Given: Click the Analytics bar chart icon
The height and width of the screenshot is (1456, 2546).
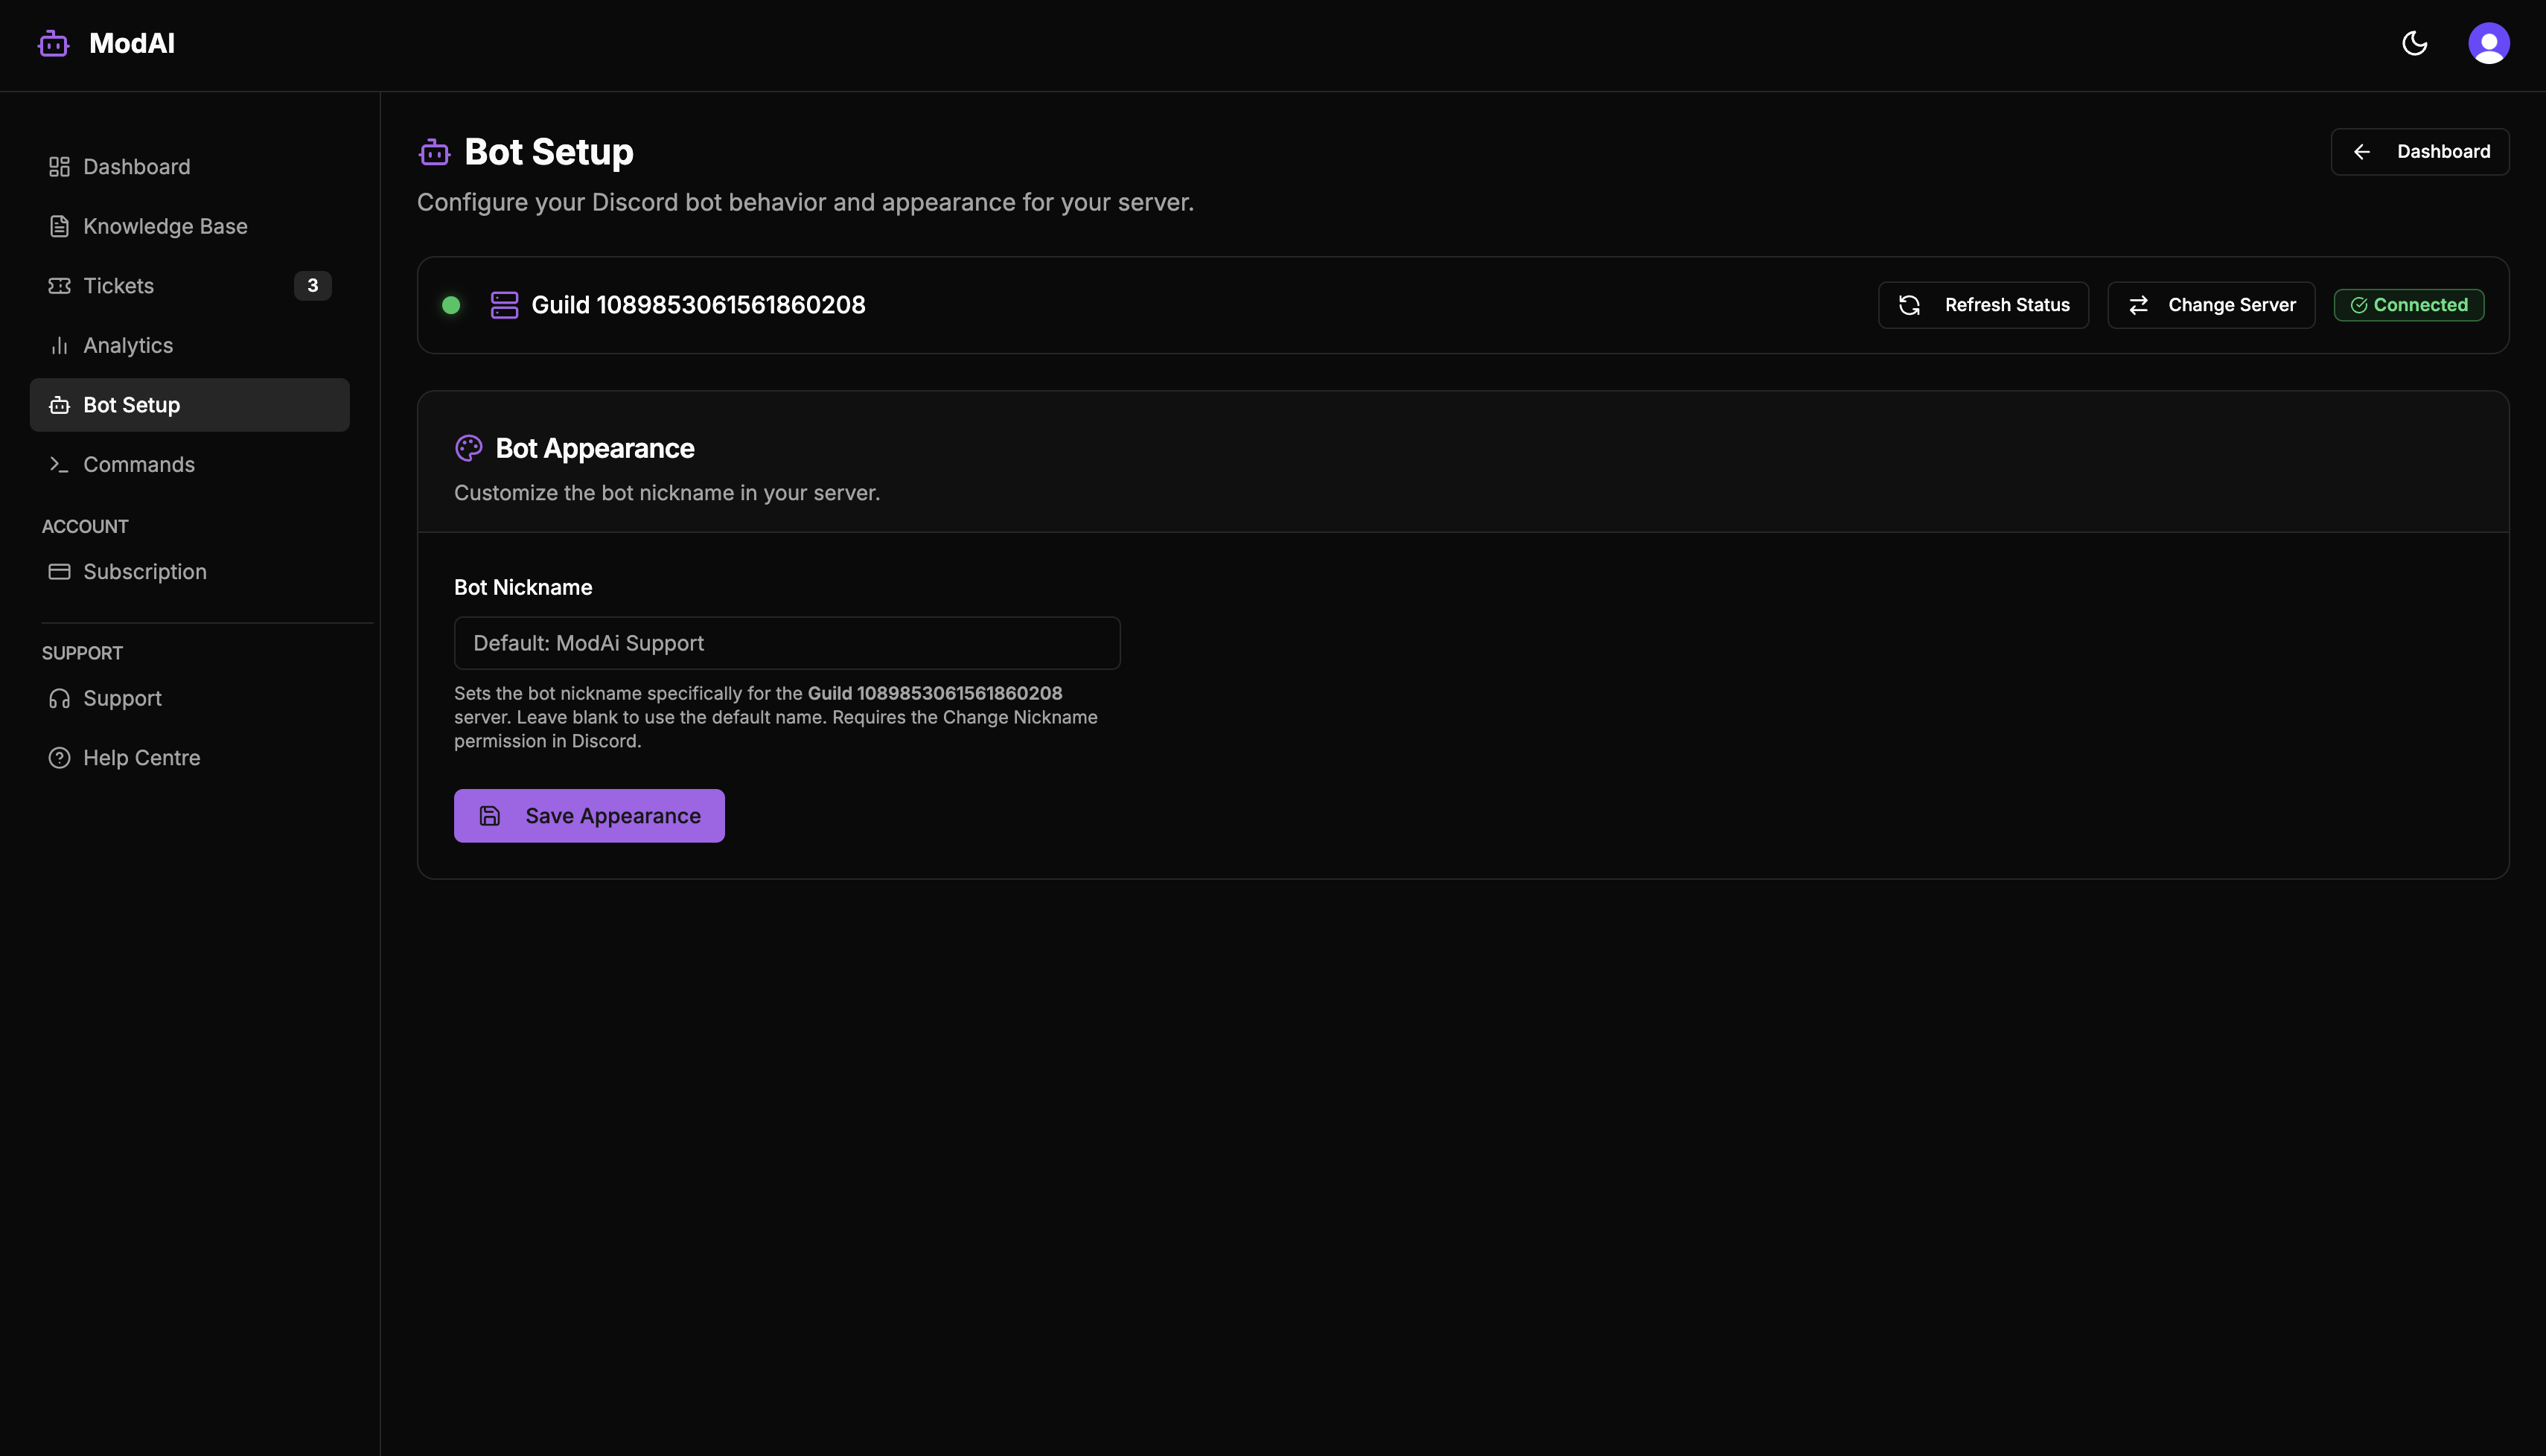Looking at the screenshot, I should click(59, 345).
